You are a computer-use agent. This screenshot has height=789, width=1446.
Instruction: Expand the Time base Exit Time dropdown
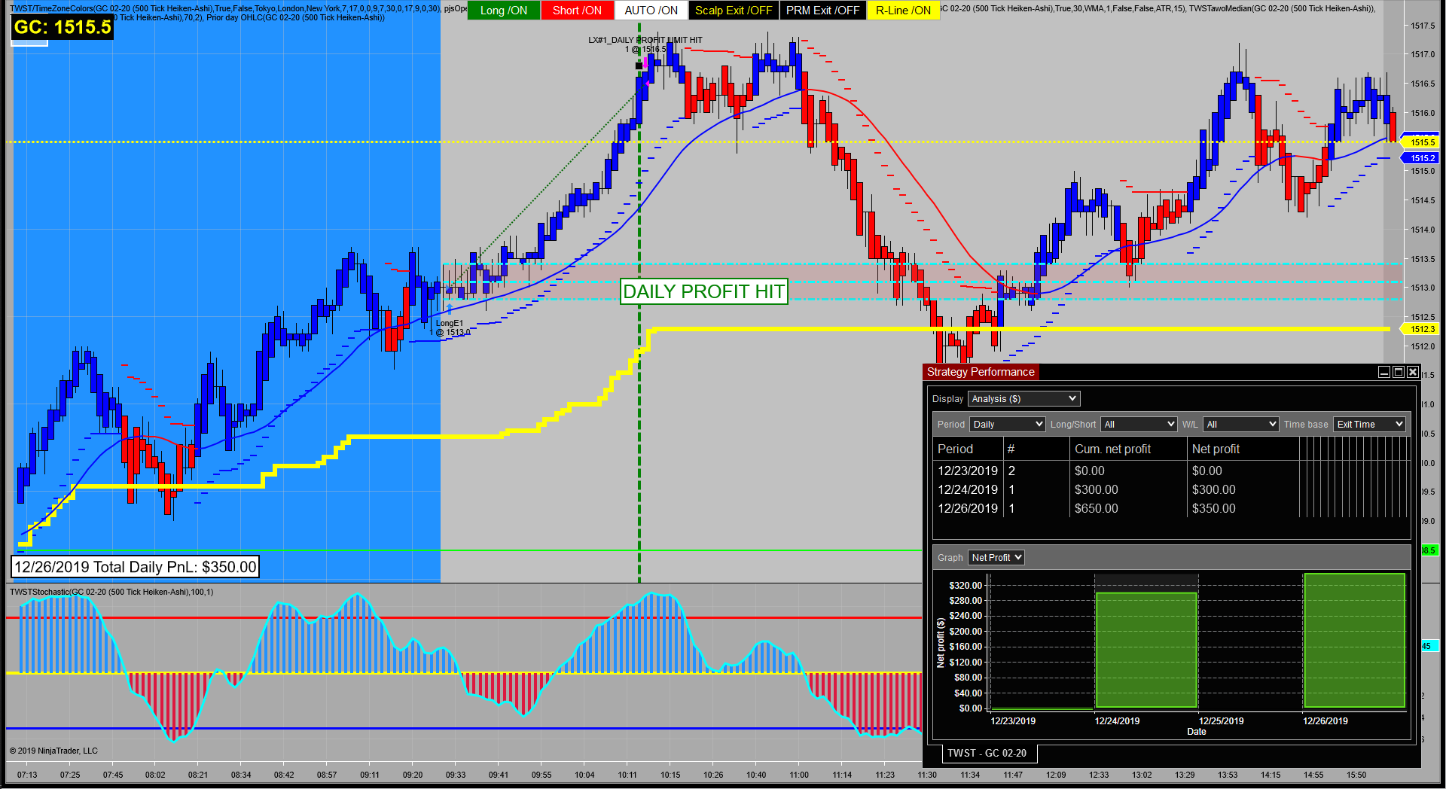[x=1369, y=425]
